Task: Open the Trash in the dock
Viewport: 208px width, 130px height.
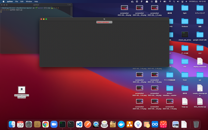Action: [196, 124]
